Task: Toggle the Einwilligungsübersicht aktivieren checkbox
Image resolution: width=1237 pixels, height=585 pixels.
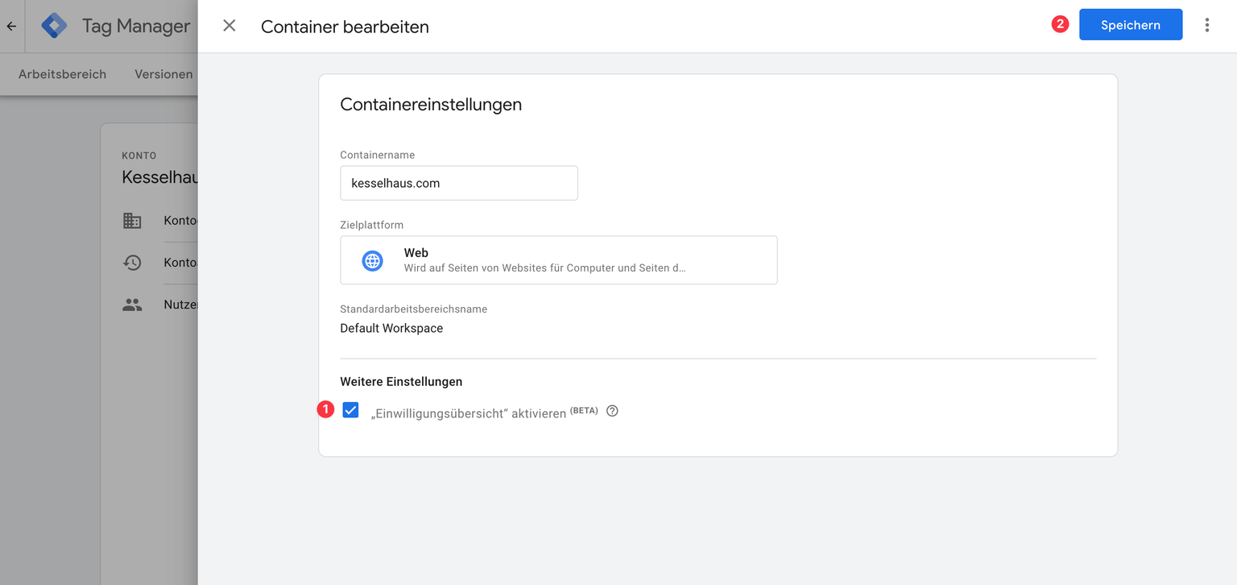Action: (350, 410)
